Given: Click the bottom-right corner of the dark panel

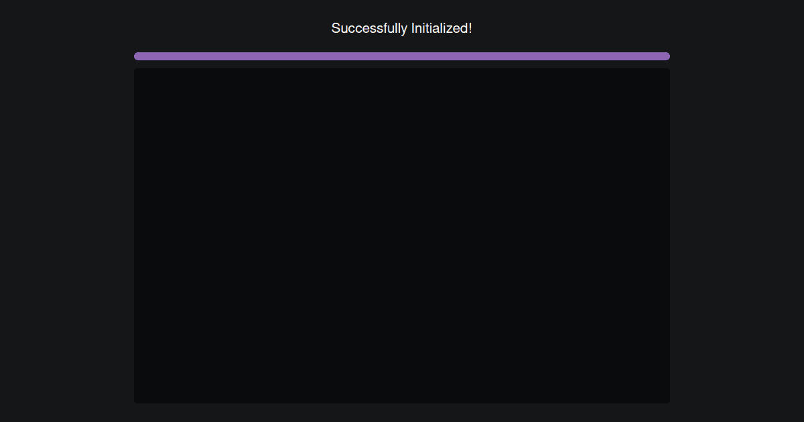Looking at the screenshot, I should tap(668, 401).
